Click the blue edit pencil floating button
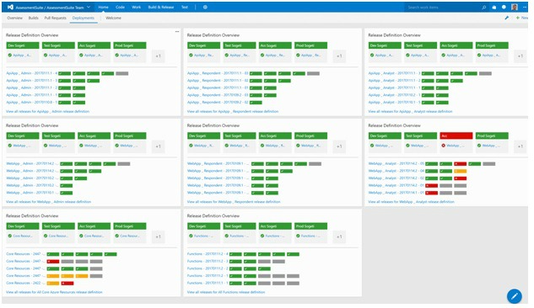 point(515,296)
